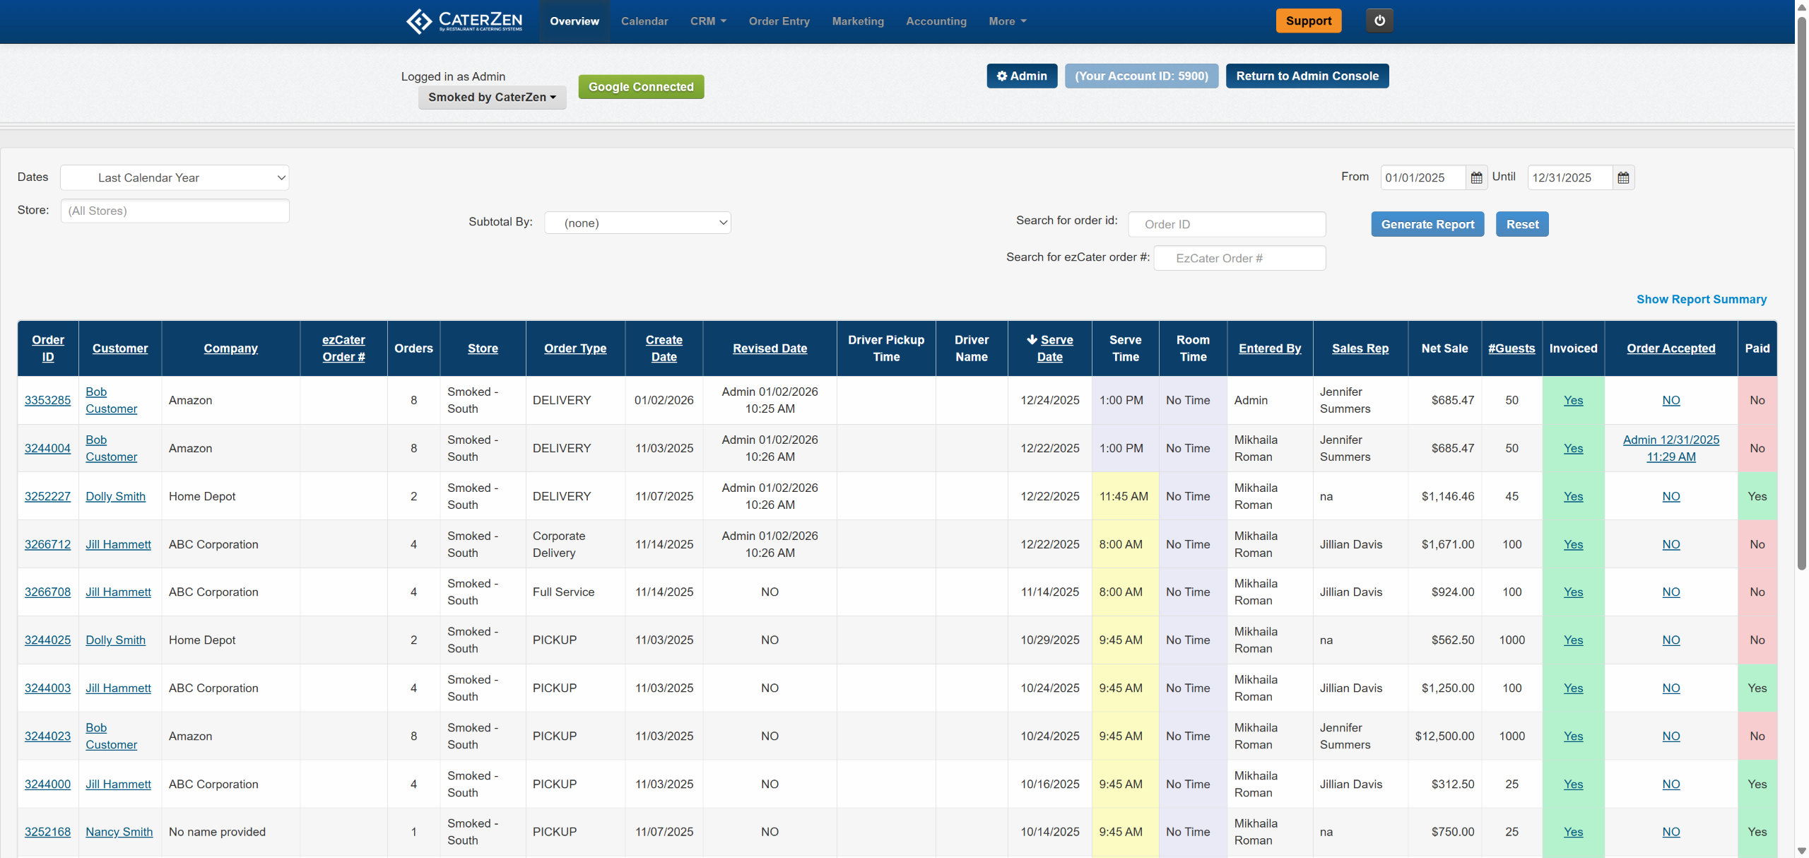Sort by Serve Date arrow column
The image size is (1809, 858).
pos(1049,348)
